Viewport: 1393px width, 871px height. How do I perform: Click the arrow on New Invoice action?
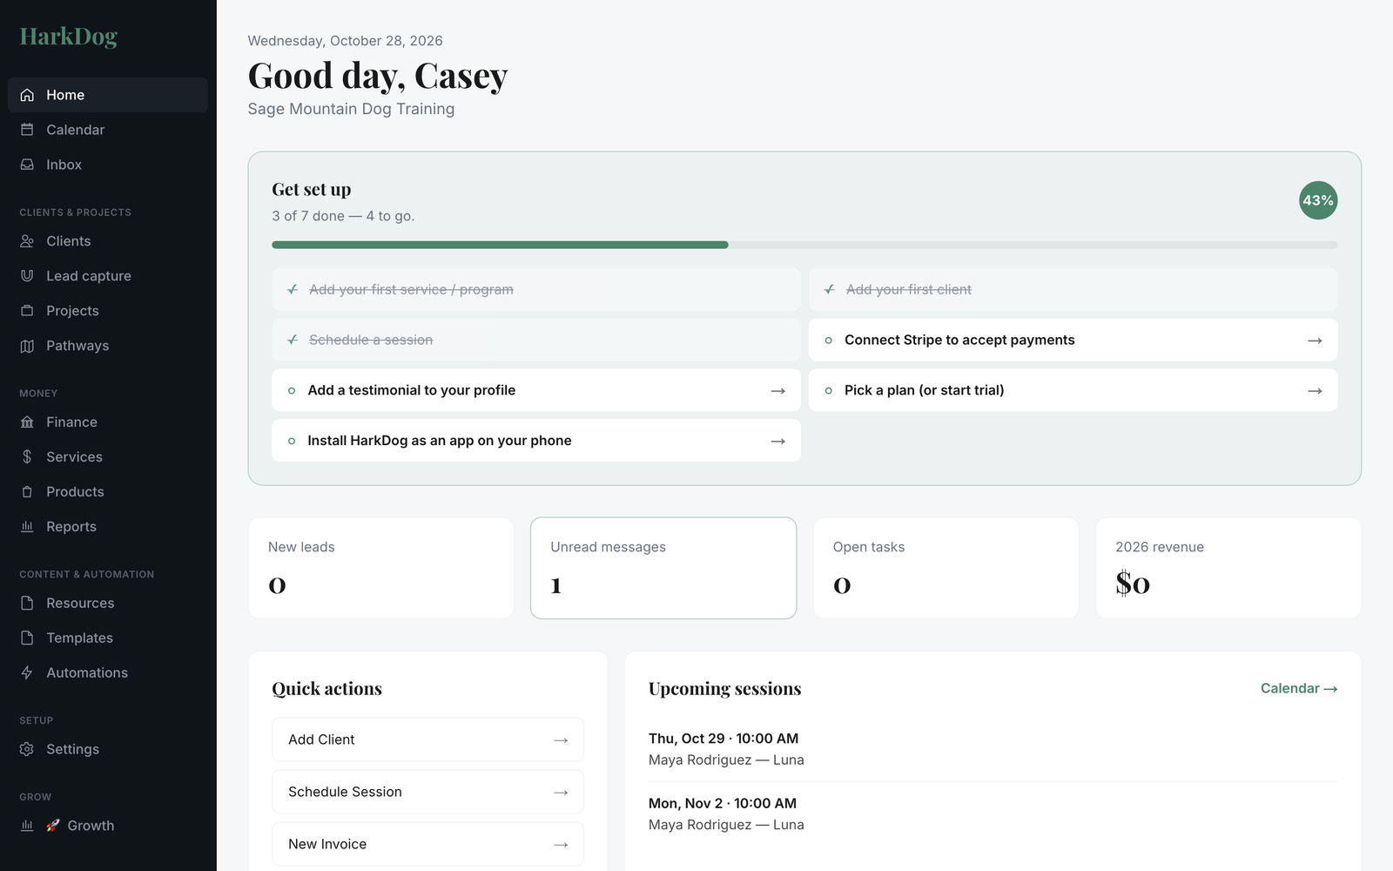coord(561,845)
